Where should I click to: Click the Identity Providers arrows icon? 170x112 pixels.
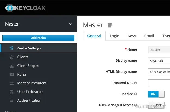point(11,83)
